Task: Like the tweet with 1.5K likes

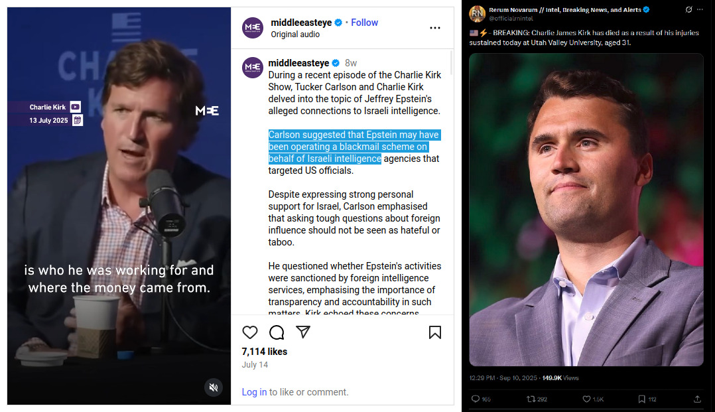Action: [586, 399]
